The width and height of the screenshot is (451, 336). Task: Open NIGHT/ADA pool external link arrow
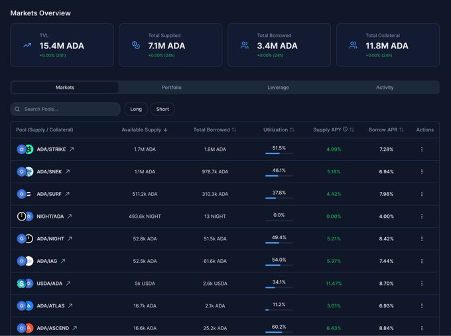pyautogui.click(x=70, y=216)
